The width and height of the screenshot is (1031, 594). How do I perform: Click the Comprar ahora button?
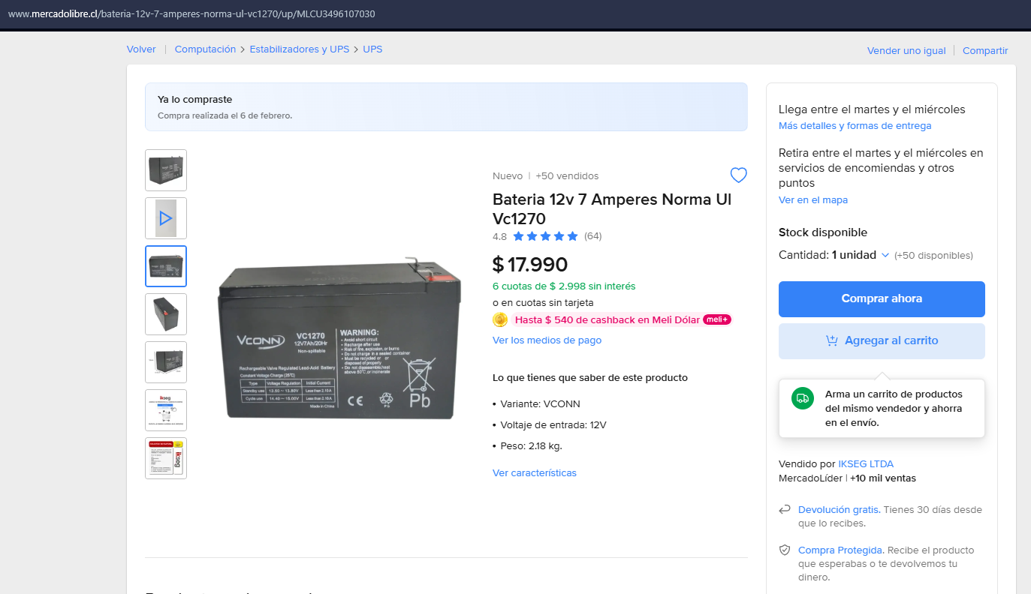(x=882, y=299)
